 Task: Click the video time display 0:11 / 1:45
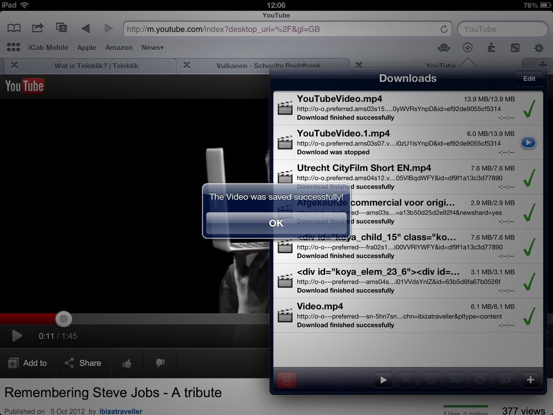point(58,336)
